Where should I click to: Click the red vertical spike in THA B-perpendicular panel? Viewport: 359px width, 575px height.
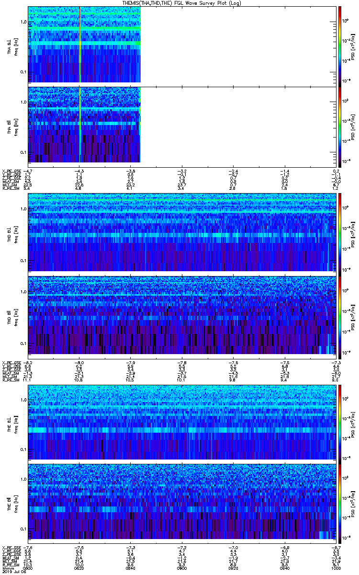(x=80, y=45)
